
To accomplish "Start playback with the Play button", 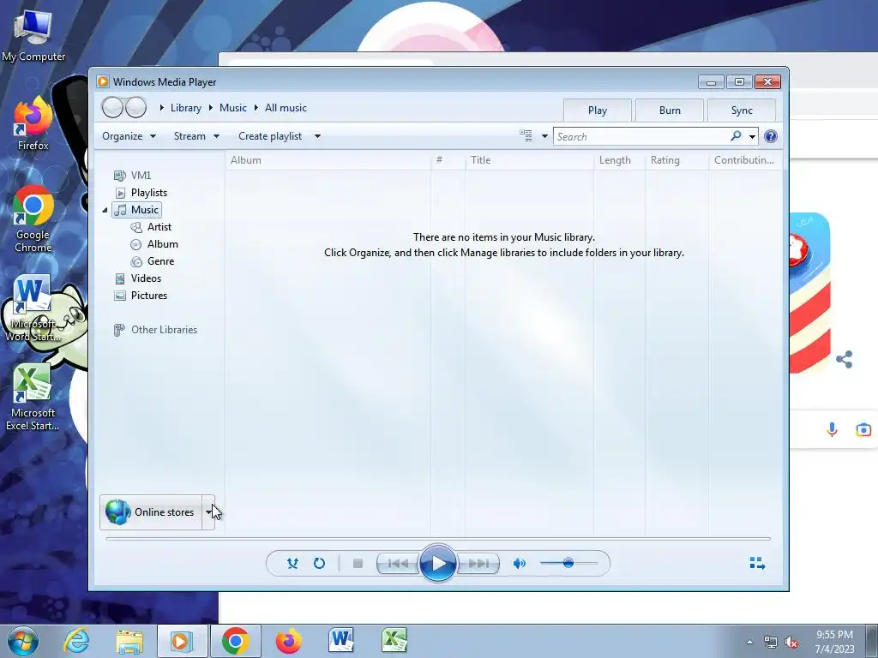I will click(x=437, y=564).
